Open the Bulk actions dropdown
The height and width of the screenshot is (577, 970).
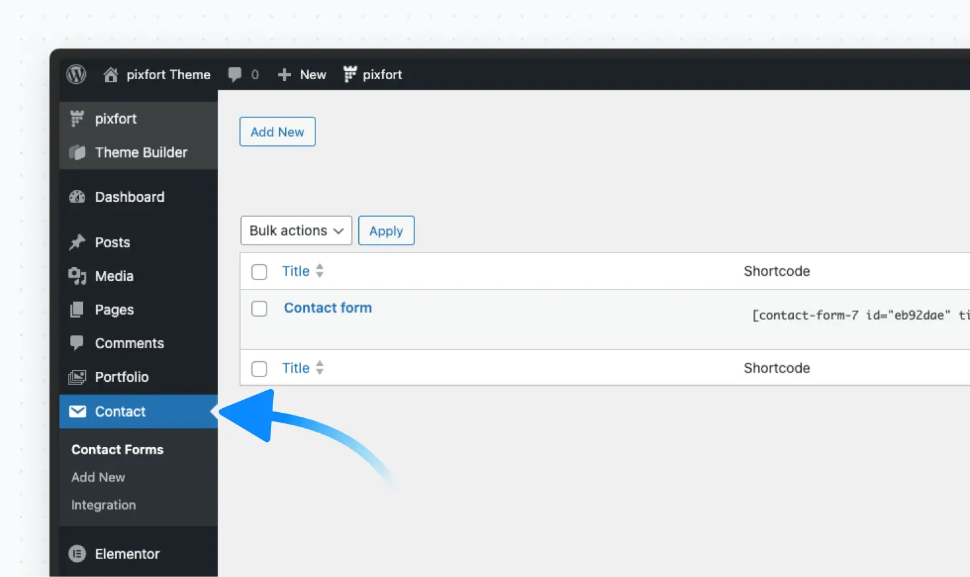[x=296, y=231]
